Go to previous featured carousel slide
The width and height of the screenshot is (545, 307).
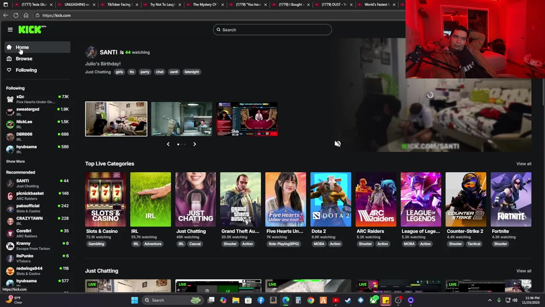[168, 144]
